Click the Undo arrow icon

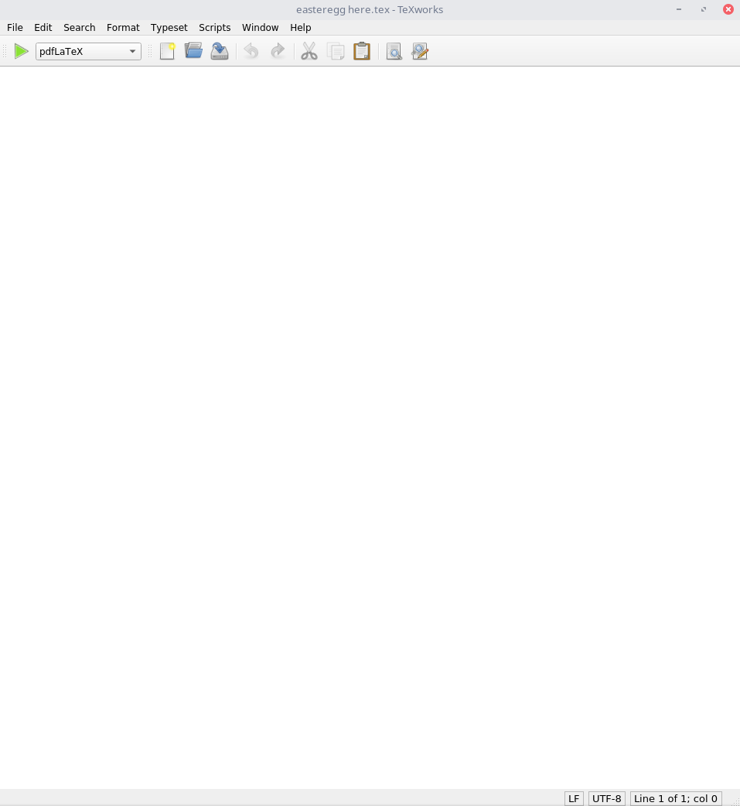(251, 52)
